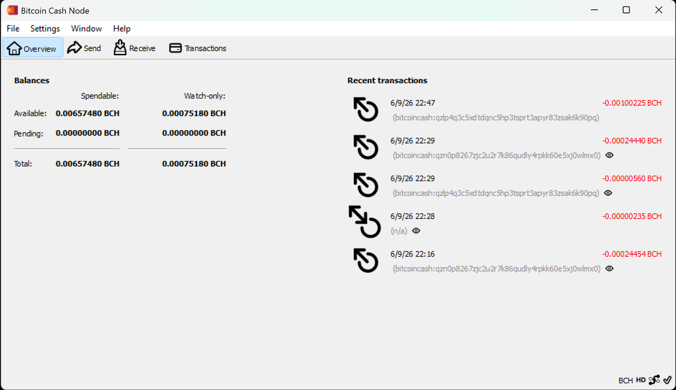Select the 6/9/26 22:47 transaction date

pyautogui.click(x=412, y=103)
